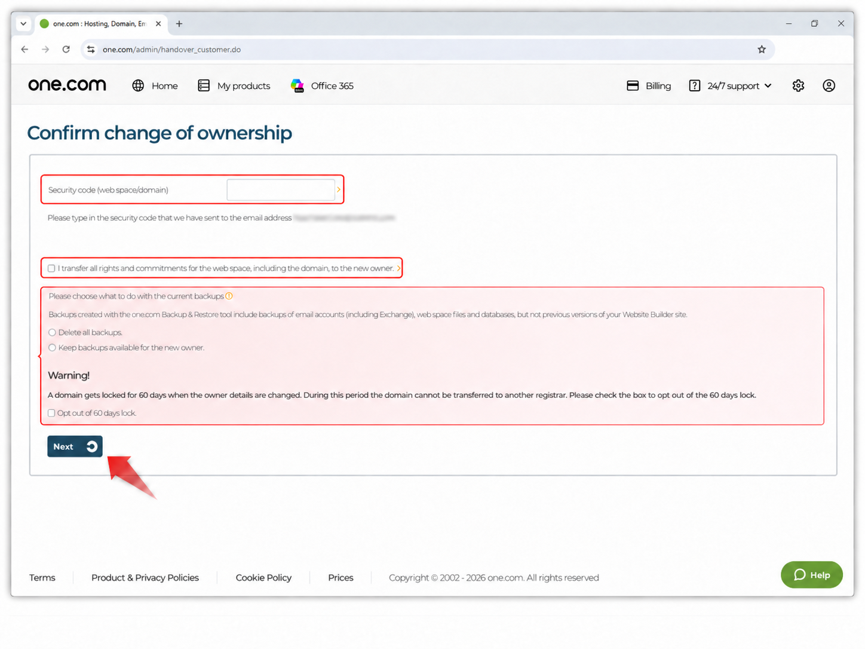Open the green Help chat button

pyautogui.click(x=811, y=575)
